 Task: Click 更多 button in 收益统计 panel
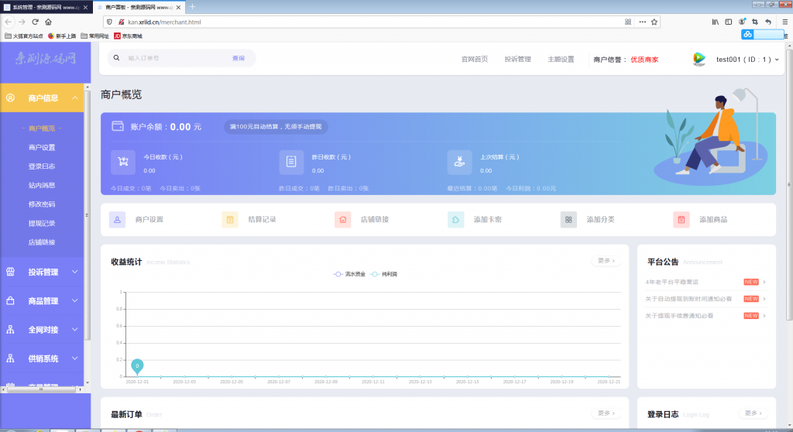coord(606,261)
